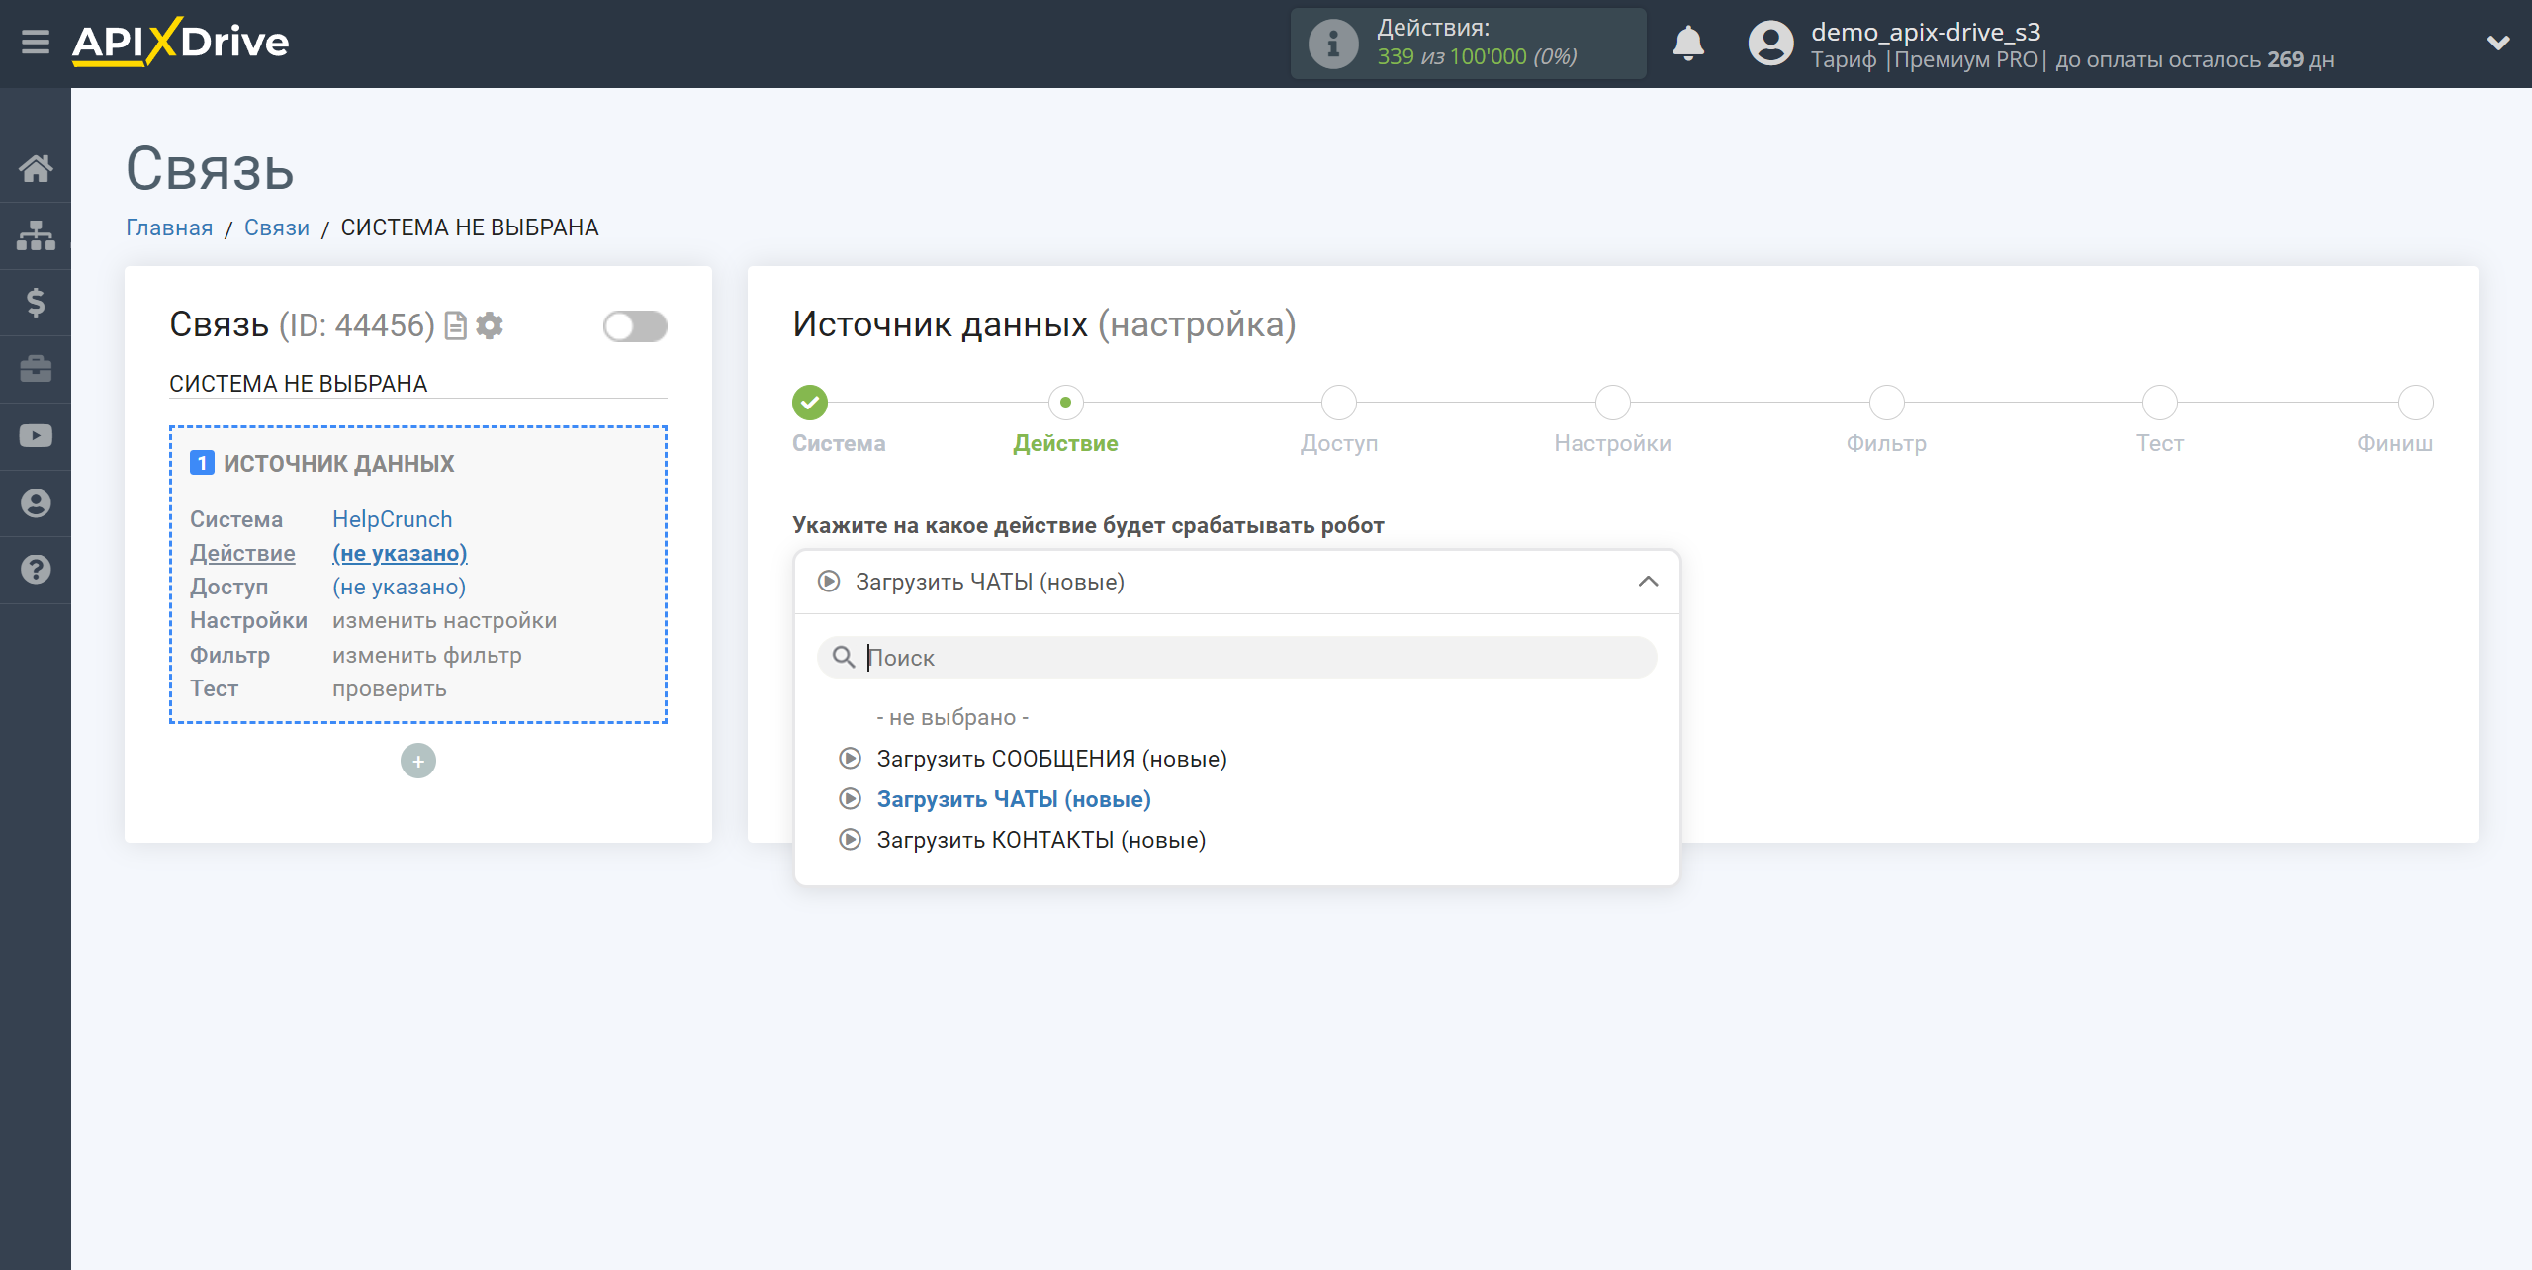
Task: Click the Поиск search field
Action: [1237, 658]
